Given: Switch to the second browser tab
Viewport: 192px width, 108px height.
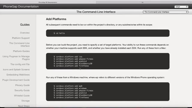Looking at the screenshot, I should [x=142, y=2].
